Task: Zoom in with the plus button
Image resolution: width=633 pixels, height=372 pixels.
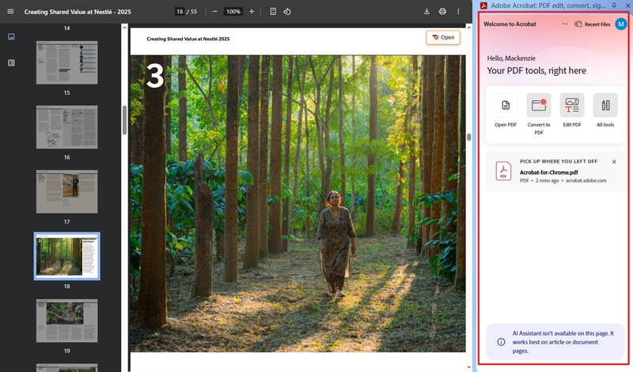Action: pyautogui.click(x=252, y=12)
